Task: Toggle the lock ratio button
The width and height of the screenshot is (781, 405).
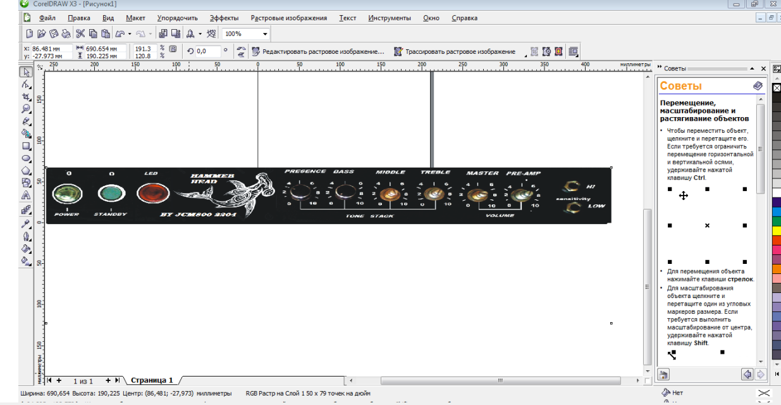Action: (172, 47)
